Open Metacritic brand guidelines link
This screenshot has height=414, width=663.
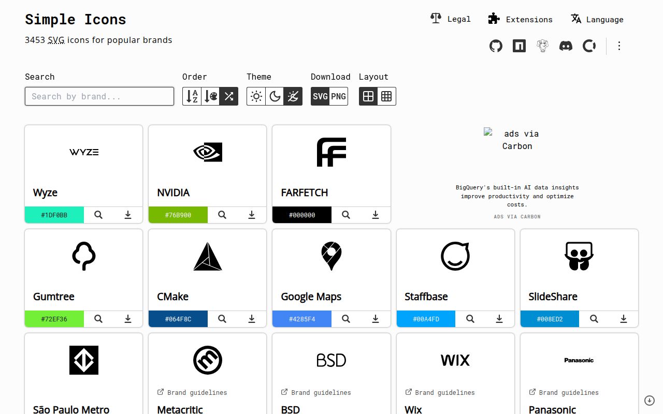pyautogui.click(x=192, y=392)
